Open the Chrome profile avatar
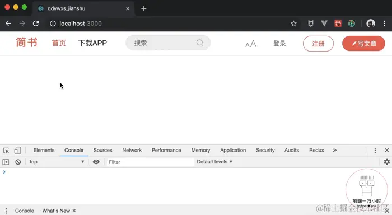The height and width of the screenshot is (215, 392). (371, 24)
